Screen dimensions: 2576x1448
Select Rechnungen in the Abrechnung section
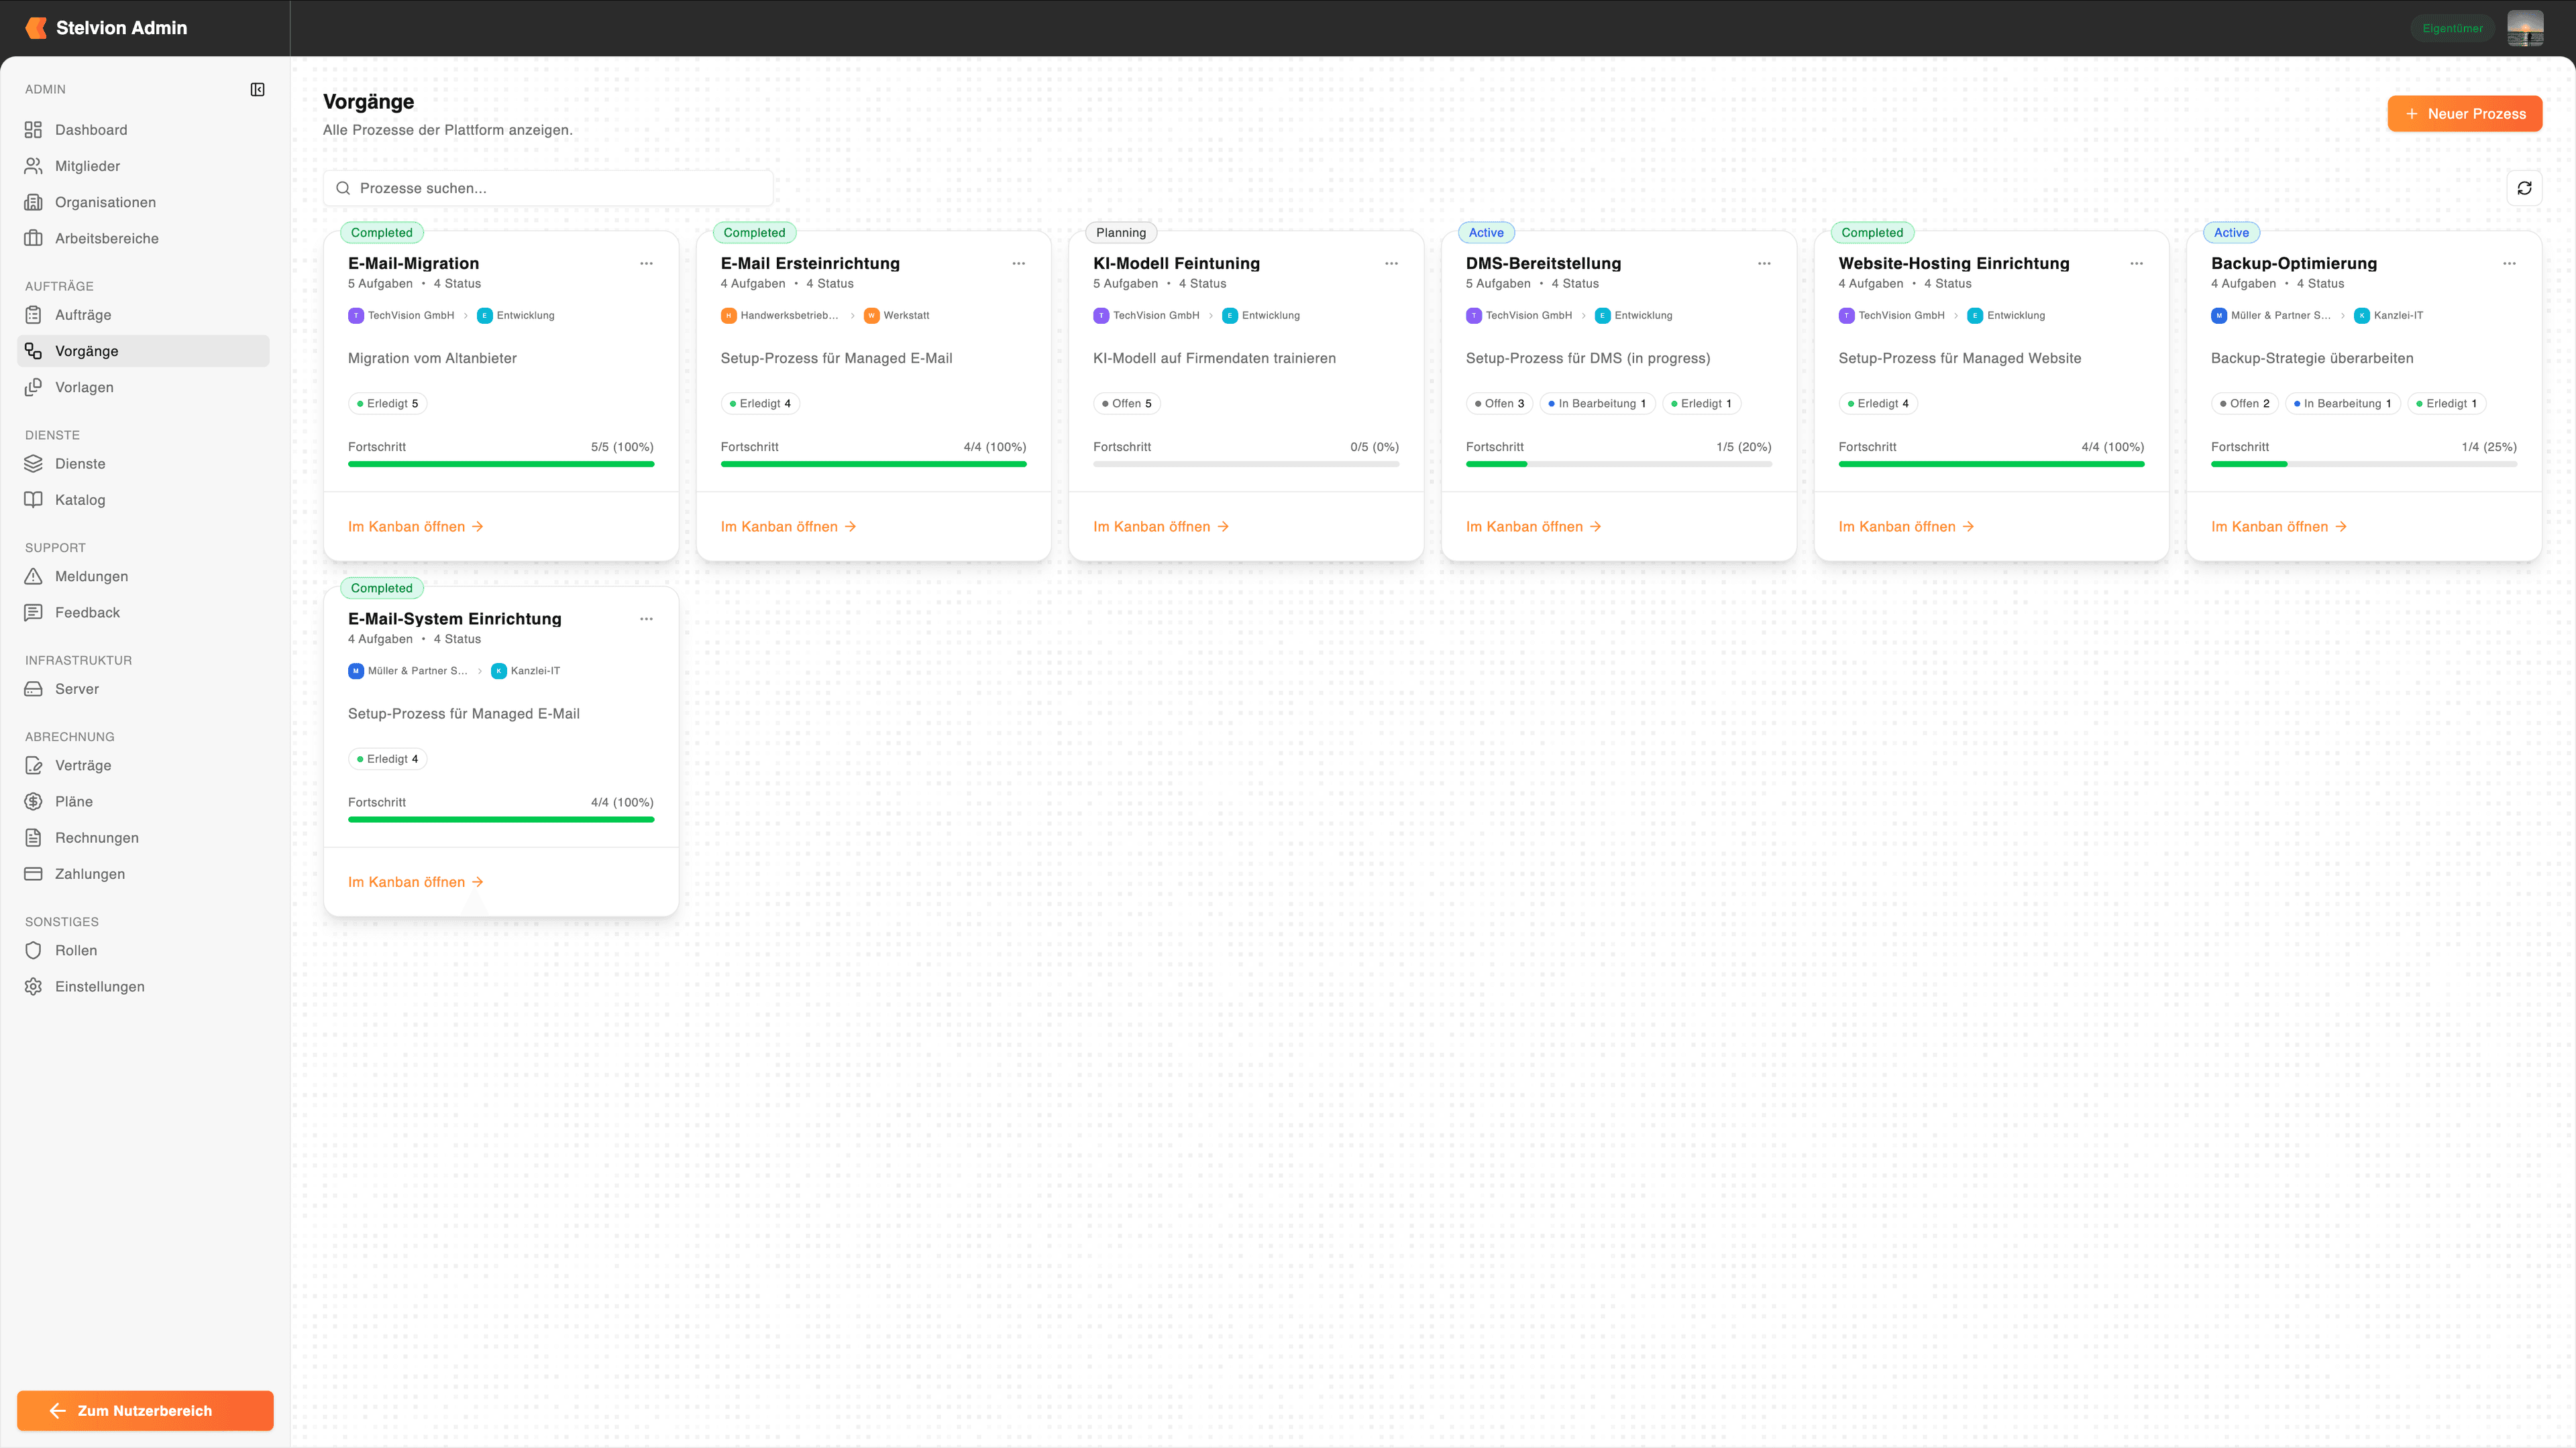97,837
